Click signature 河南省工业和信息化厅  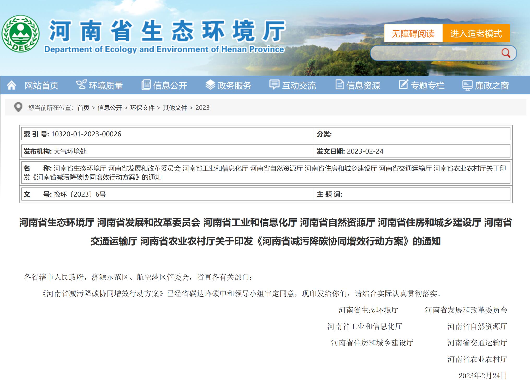pos(365,326)
